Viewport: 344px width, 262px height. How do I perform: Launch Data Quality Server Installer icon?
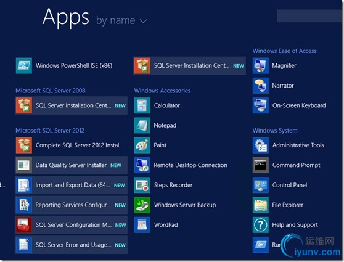coord(24,165)
